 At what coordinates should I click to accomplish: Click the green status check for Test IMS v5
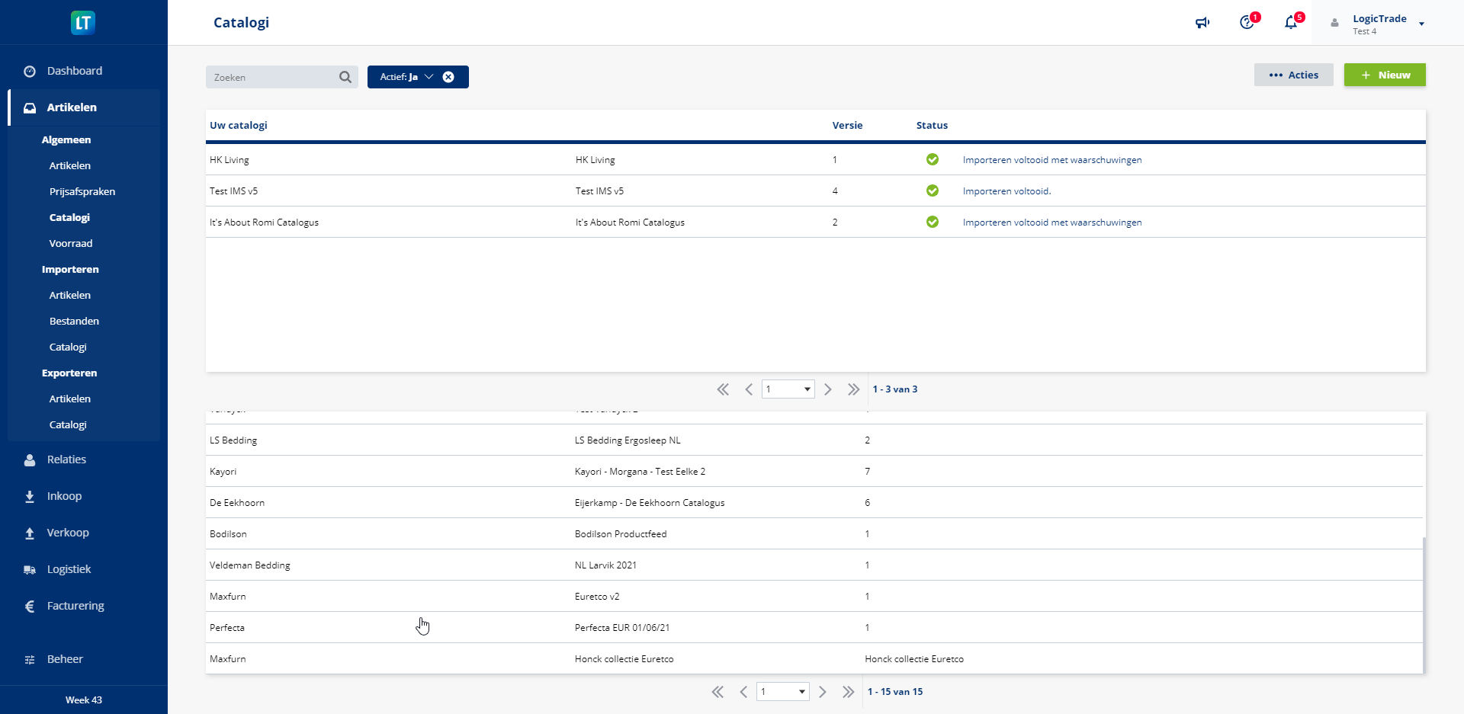(x=932, y=191)
